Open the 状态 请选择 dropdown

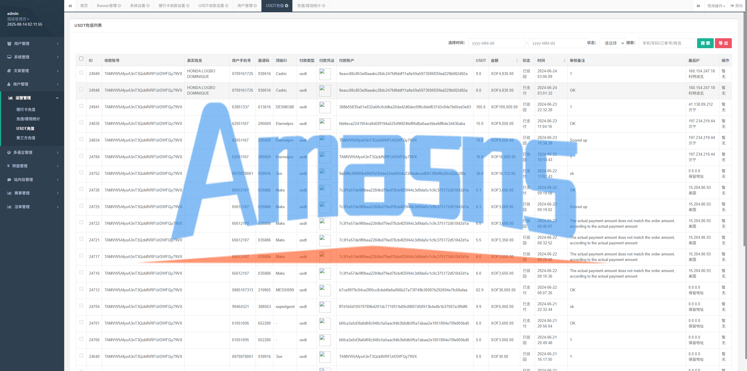point(612,43)
